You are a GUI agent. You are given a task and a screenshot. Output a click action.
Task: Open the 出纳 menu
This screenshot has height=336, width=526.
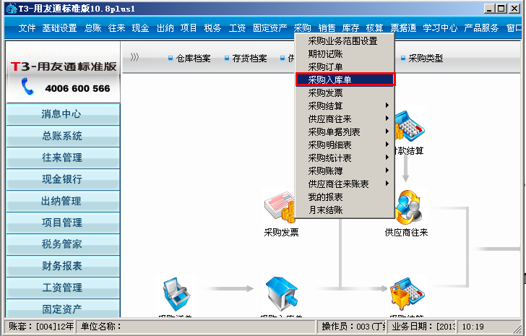(x=165, y=28)
